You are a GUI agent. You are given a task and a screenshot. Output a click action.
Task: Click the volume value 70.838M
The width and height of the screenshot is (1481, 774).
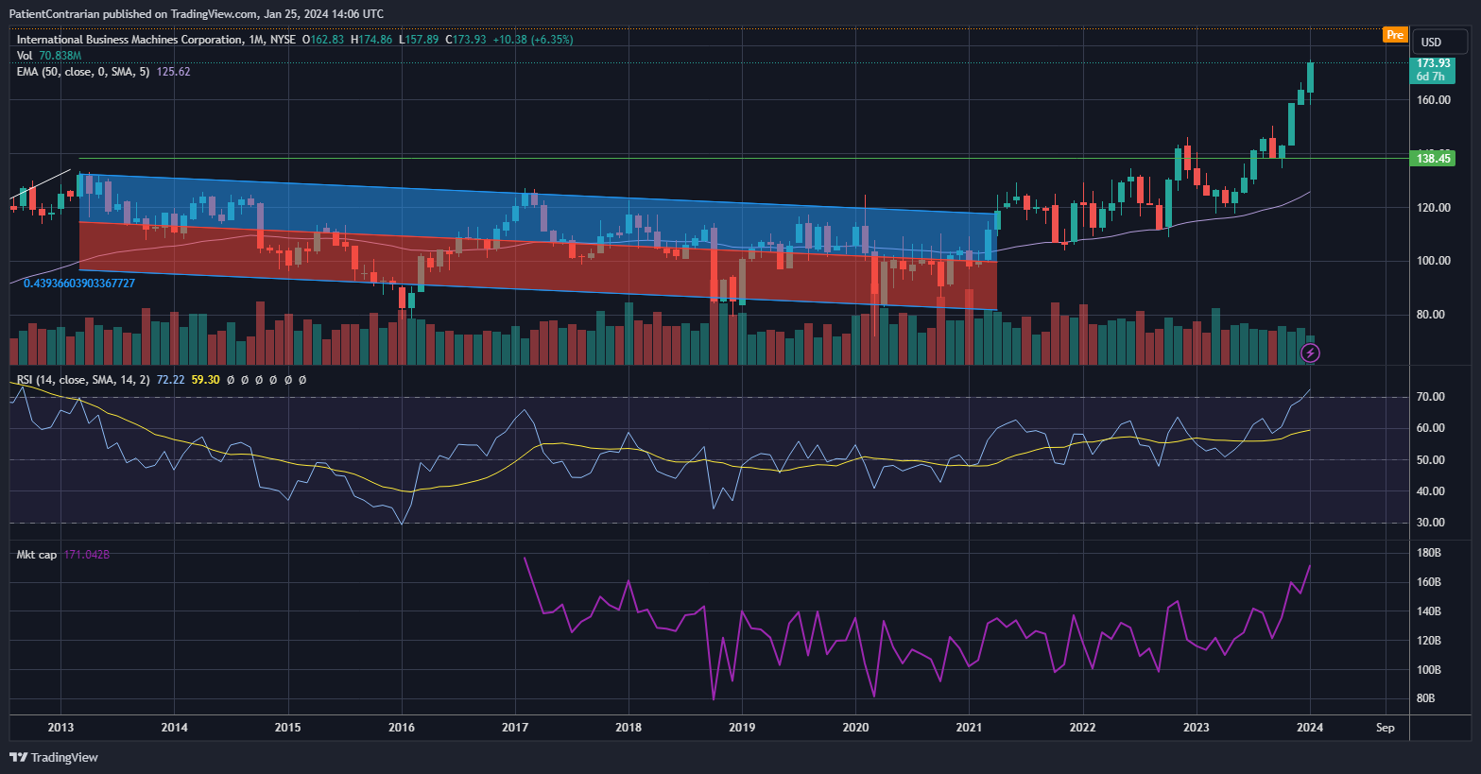click(60, 56)
